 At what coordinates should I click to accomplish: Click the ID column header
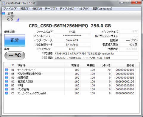point(13,65)
